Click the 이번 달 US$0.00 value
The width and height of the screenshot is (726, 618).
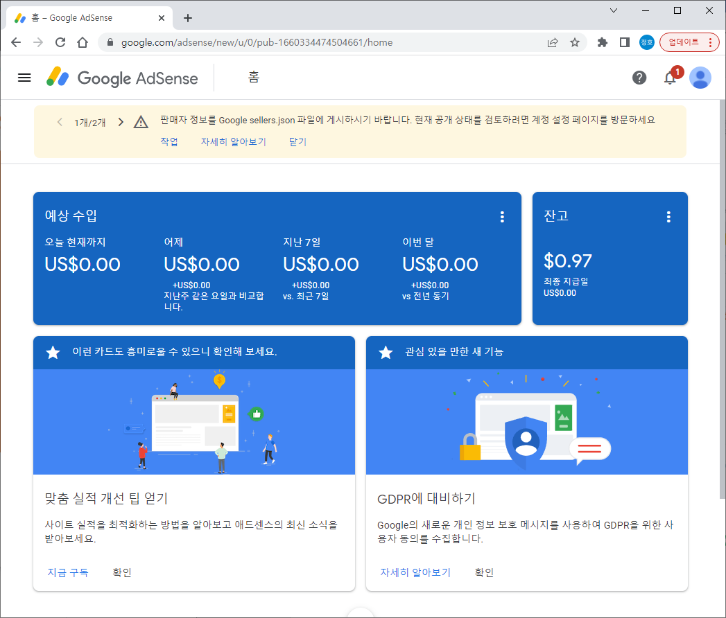coord(440,265)
